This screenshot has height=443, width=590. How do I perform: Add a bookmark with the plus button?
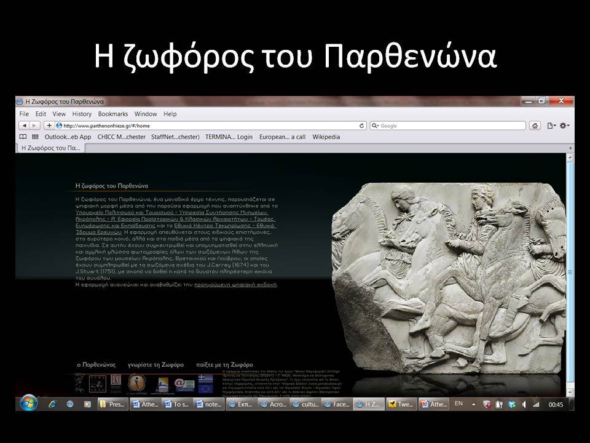49,126
